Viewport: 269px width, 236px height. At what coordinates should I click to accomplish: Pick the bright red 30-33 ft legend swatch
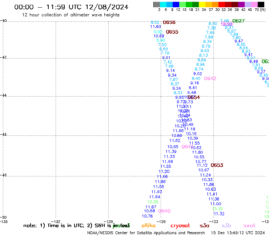(x=221, y=4)
